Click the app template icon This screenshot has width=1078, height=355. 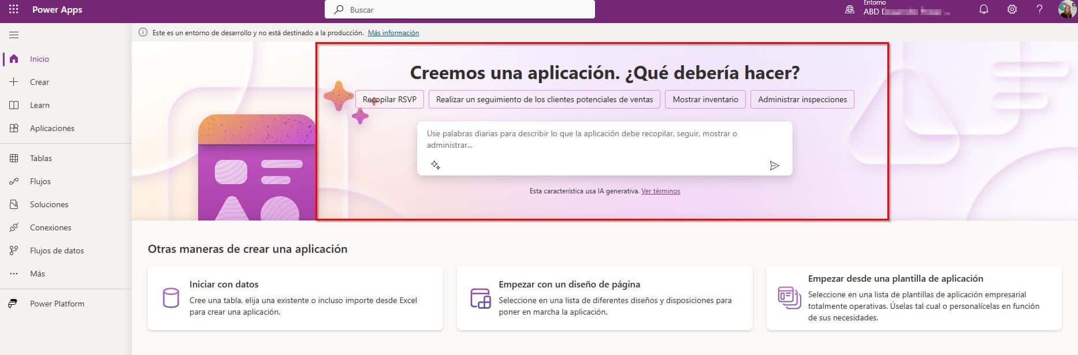pos(789,298)
